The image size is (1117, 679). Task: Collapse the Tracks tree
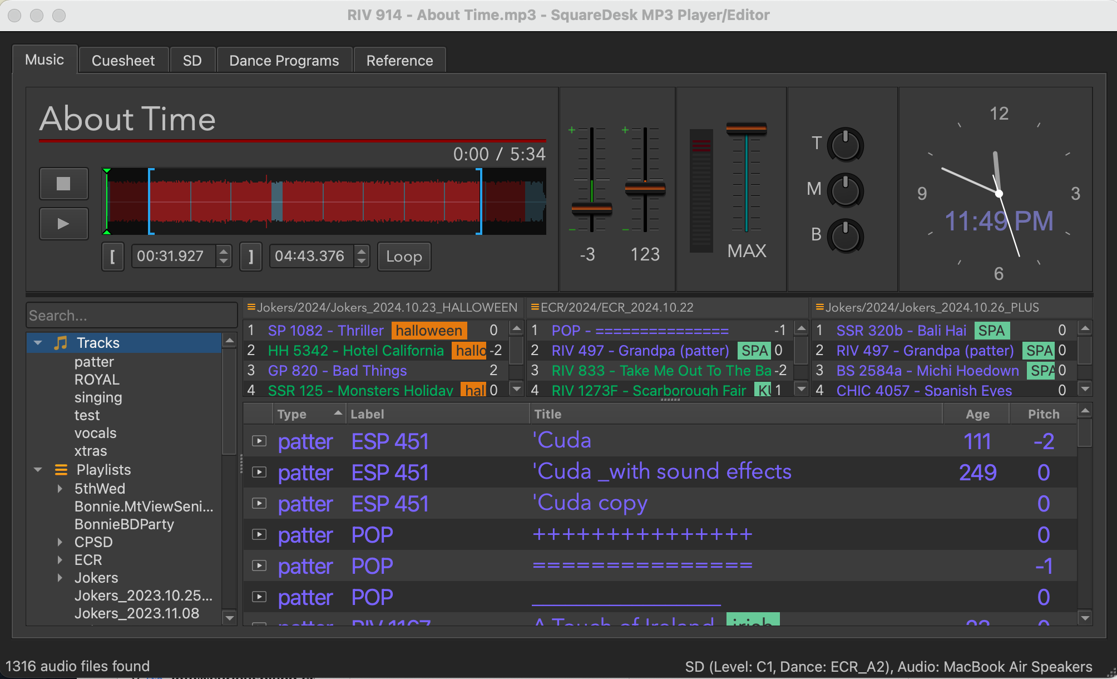click(37, 342)
